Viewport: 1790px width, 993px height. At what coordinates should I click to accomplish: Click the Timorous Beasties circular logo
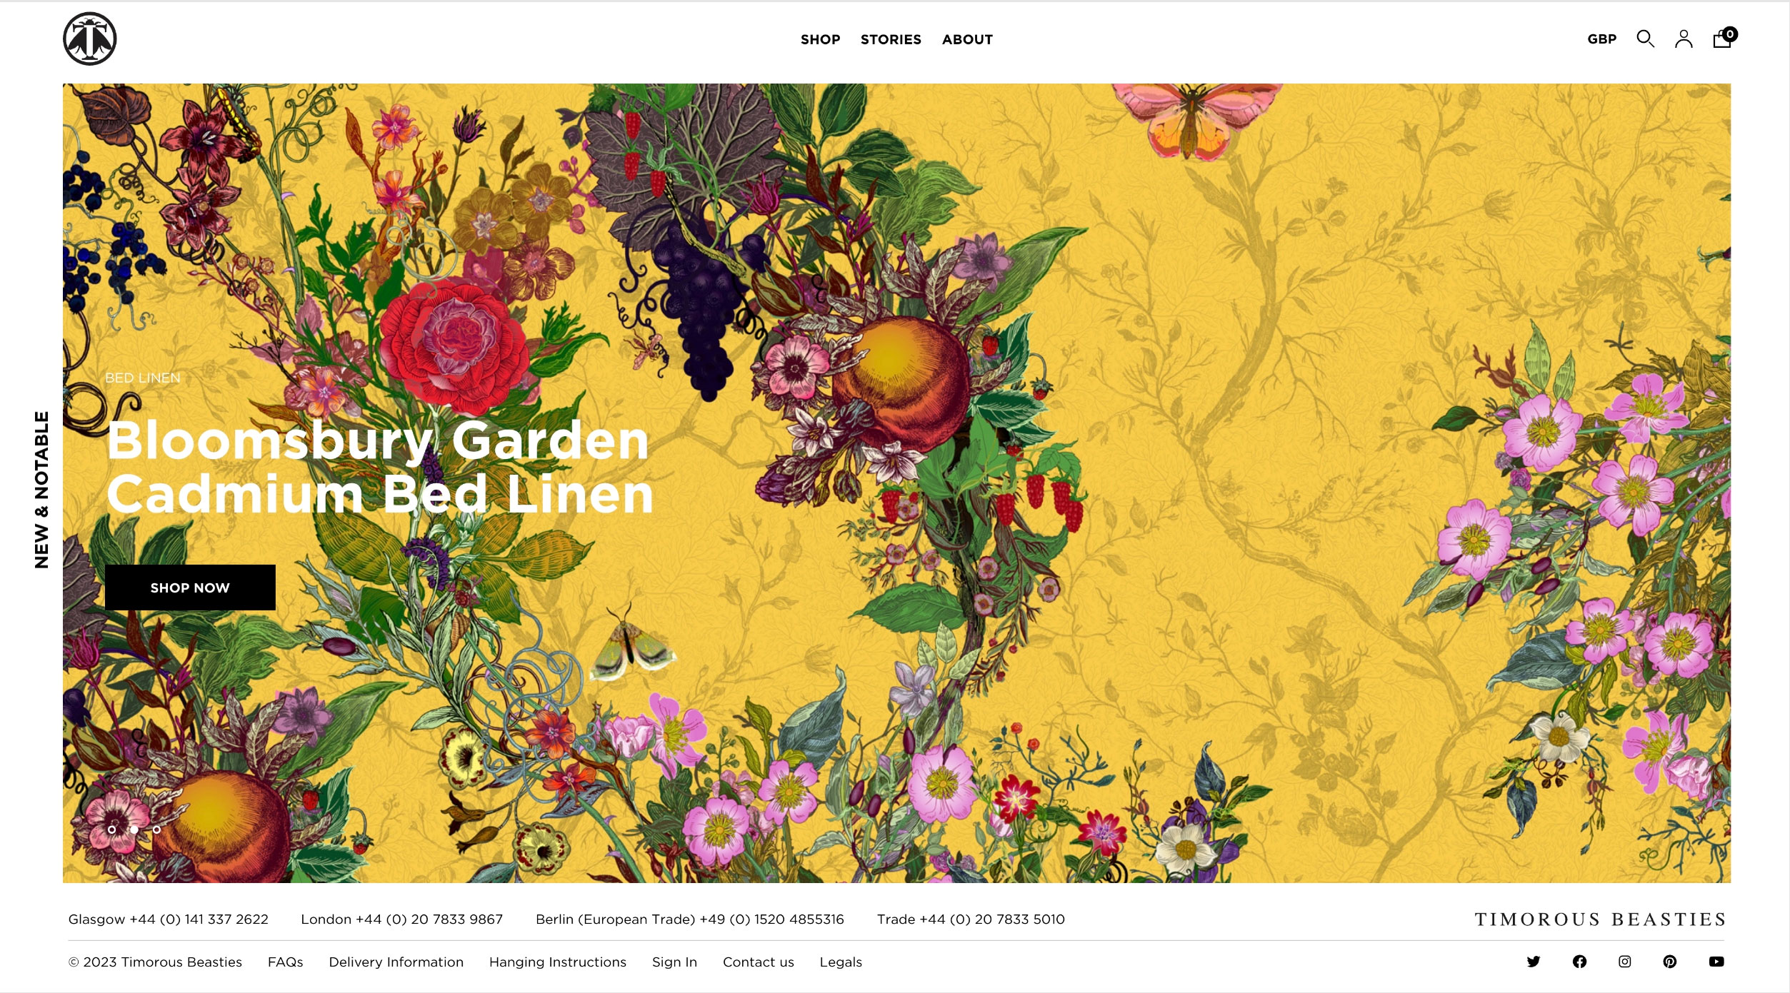[90, 39]
